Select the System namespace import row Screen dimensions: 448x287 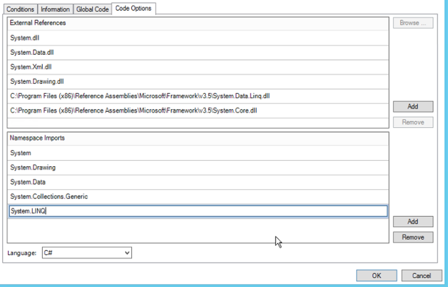[198, 153]
